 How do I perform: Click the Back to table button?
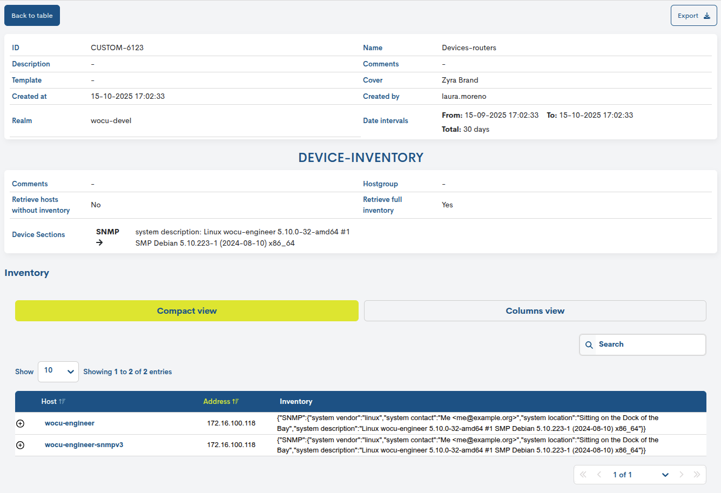[31, 15]
